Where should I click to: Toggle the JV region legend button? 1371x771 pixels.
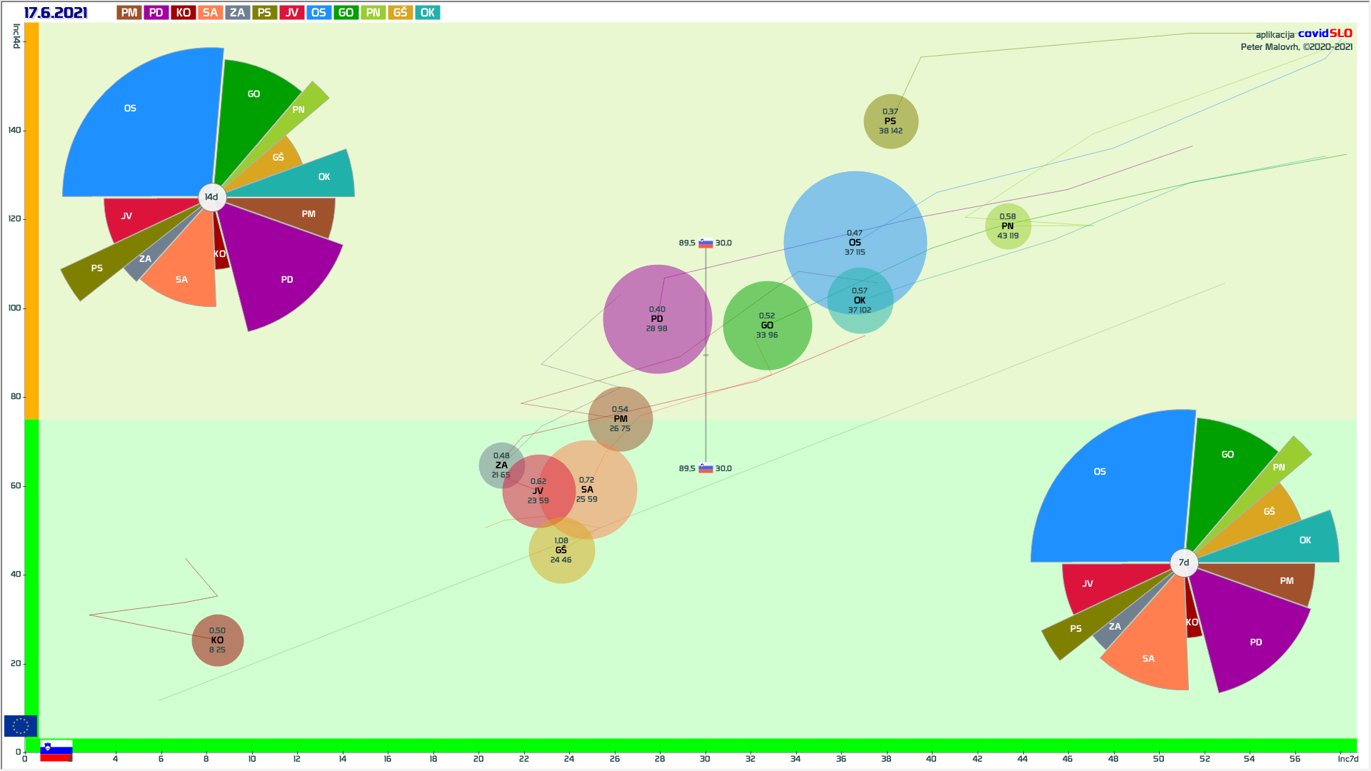pyautogui.click(x=291, y=13)
